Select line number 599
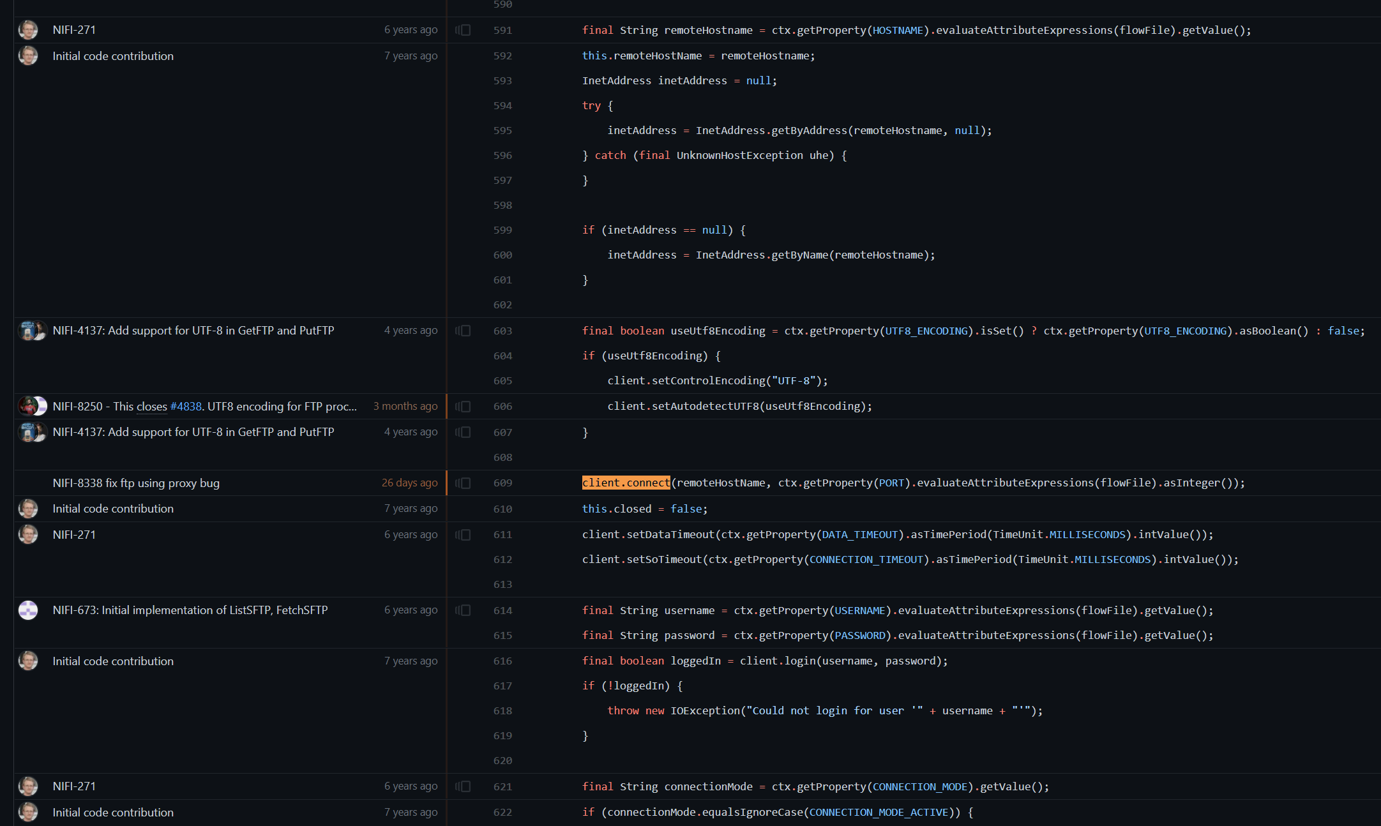 [502, 230]
